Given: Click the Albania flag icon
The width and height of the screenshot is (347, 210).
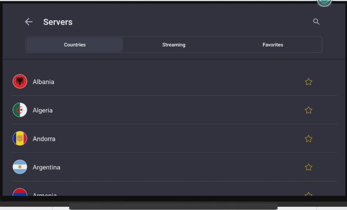Looking at the screenshot, I should [20, 82].
